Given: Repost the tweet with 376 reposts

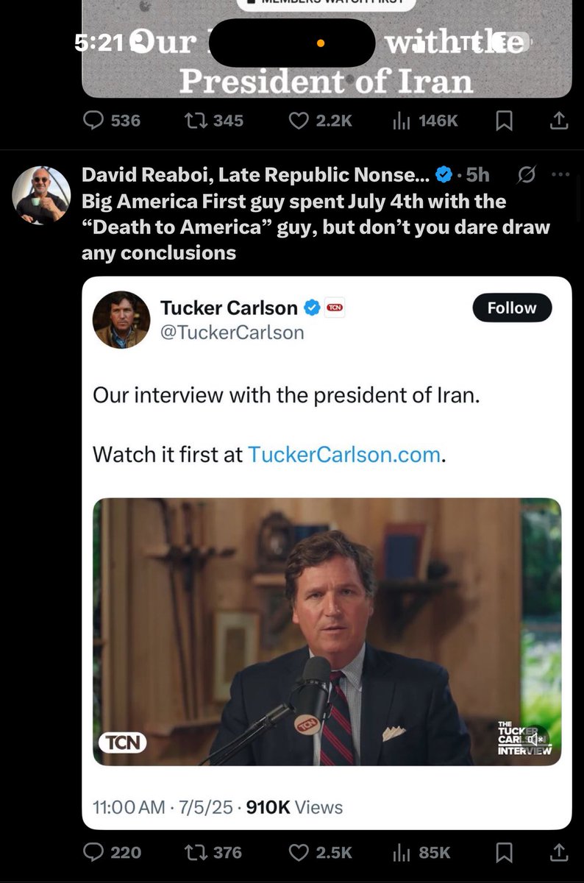Looking at the screenshot, I should tap(196, 852).
